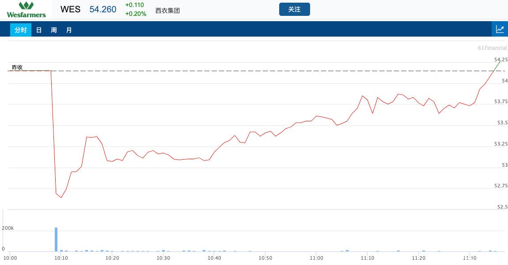Click the Wesfarmers logo
508x265 pixels.
click(x=26, y=10)
